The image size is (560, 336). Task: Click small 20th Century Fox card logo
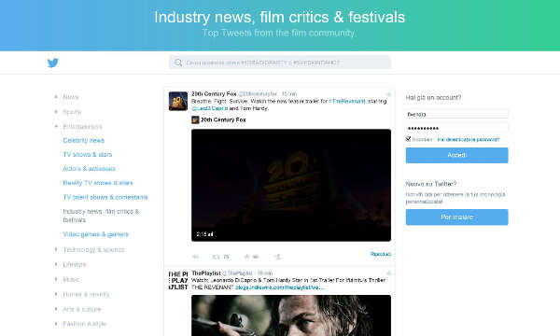pyautogui.click(x=195, y=120)
